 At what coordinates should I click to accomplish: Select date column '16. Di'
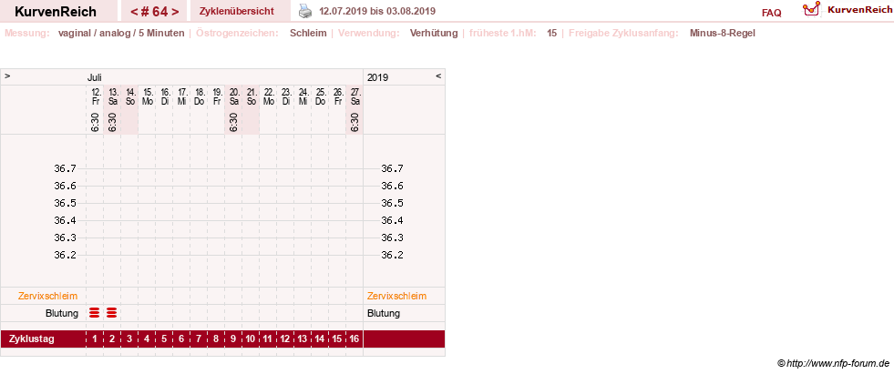[164, 96]
